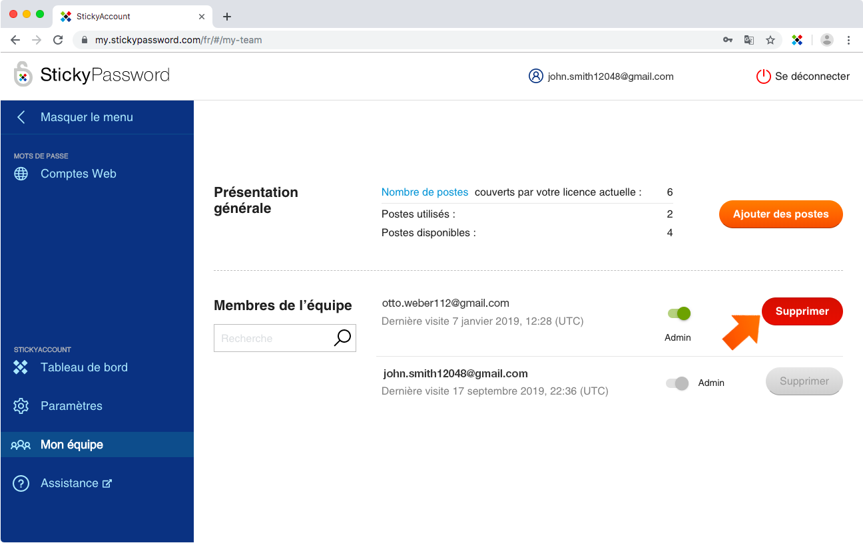Click the Sticky Password logo
The width and height of the screenshot is (863, 543).
92,75
